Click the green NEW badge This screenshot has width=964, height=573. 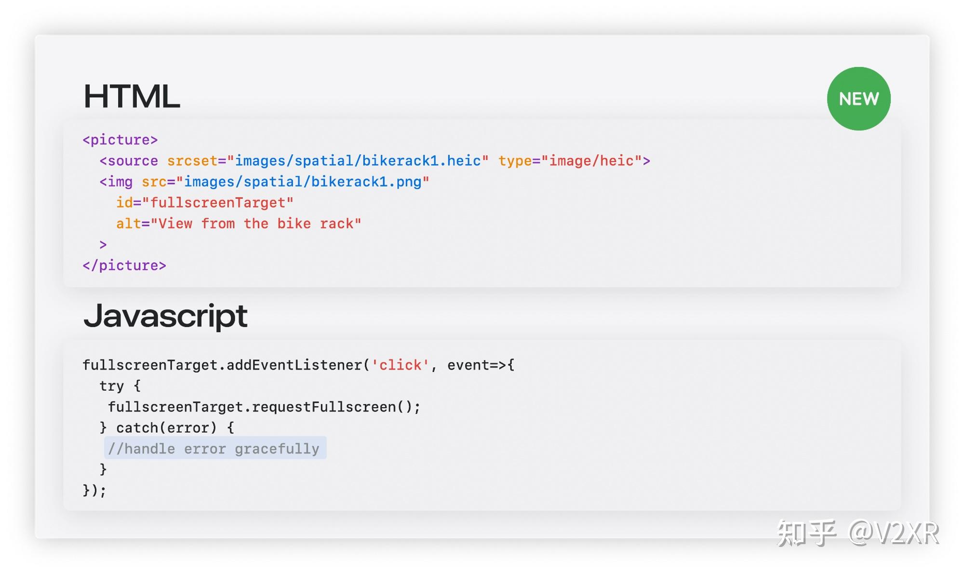(x=858, y=99)
